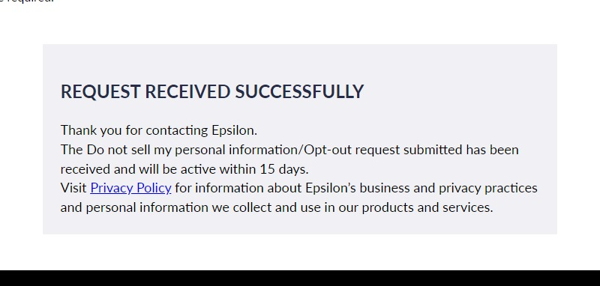Screen dimensions: 600x286
Task: Click the privacy practices phrase
Action: (488, 188)
